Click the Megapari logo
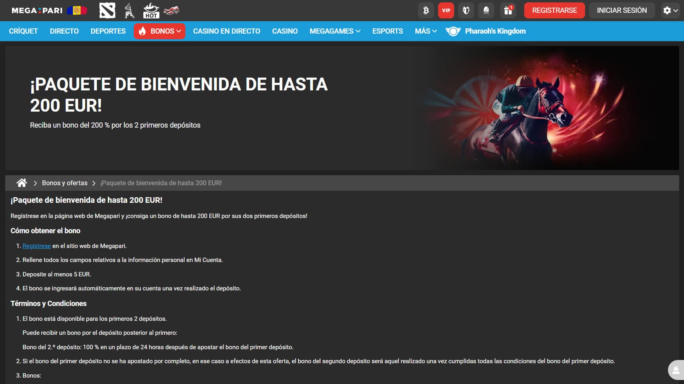This screenshot has height=384, width=684. click(37, 10)
